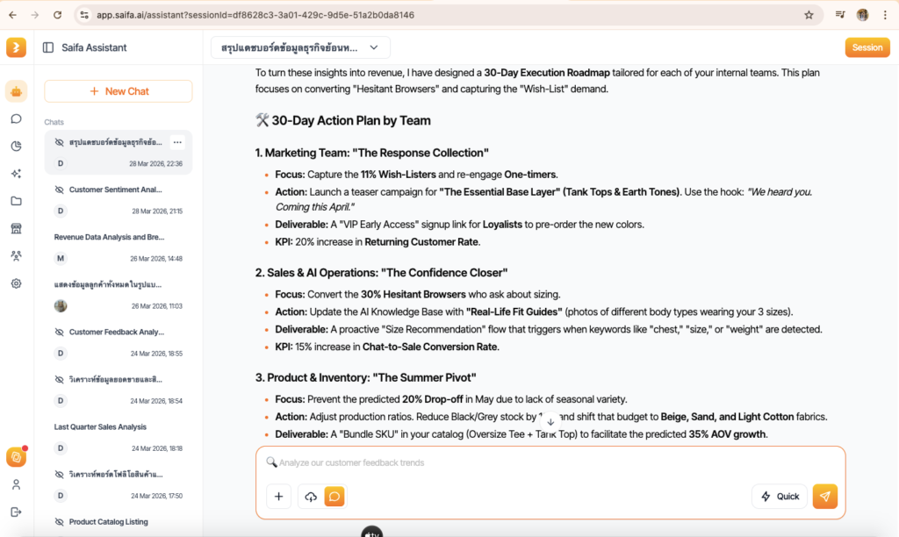Click the photo avatar on 26 Mar 11:03 chat
The width and height of the screenshot is (899, 537).
[x=61, y=306]
